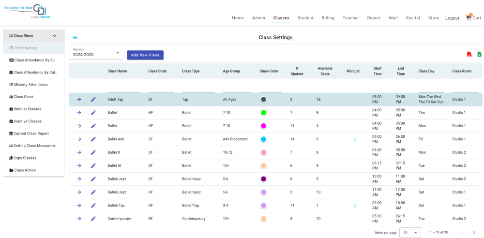The width and height of the screenshot is (484, 238).
Task: Go to next page of classes
Action: [x=474, y=233]
